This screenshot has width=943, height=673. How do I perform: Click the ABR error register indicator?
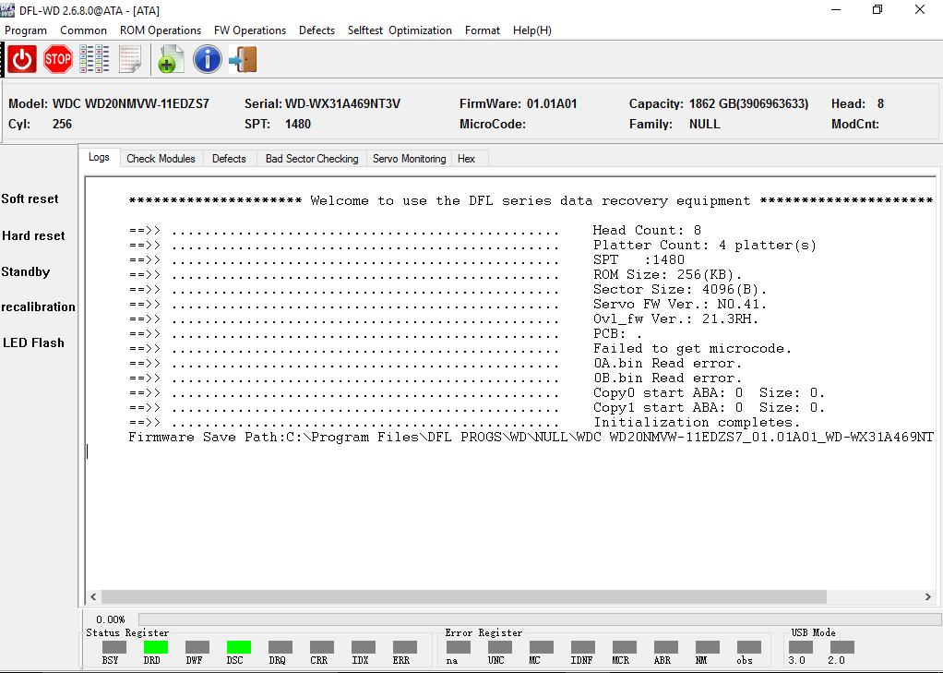pos(666,647)
